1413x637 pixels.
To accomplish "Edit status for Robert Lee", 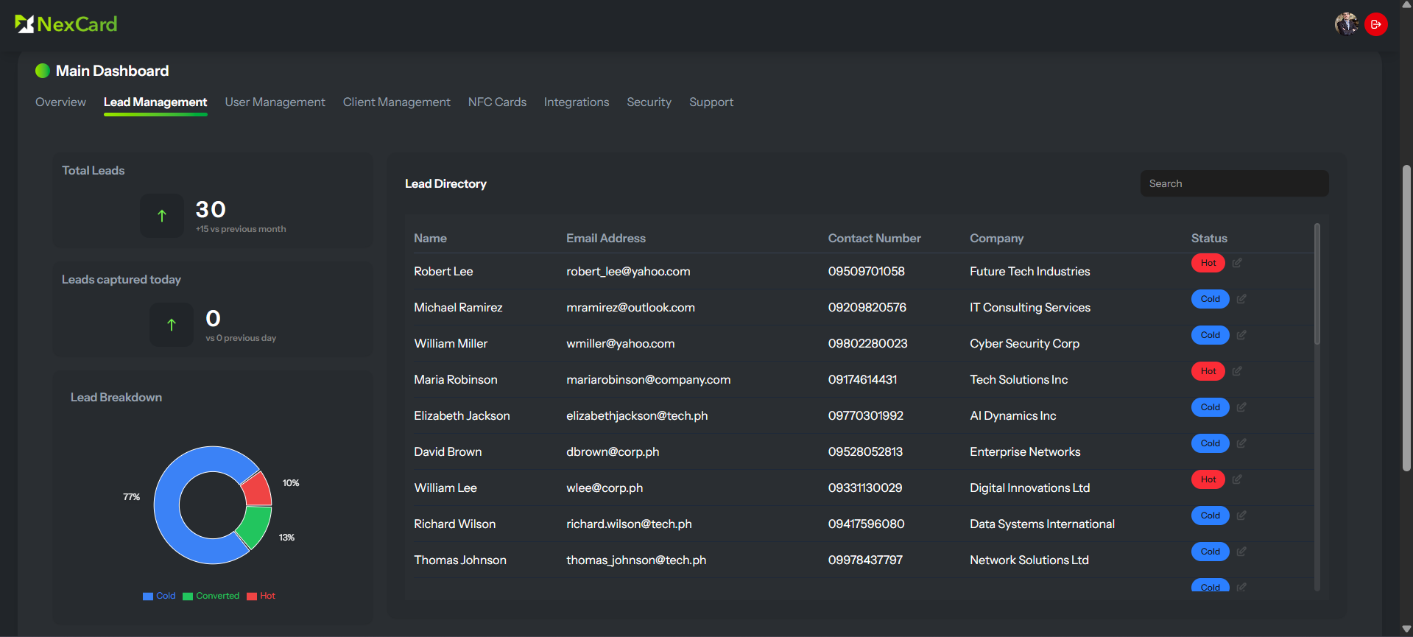I will (1237, 263).
